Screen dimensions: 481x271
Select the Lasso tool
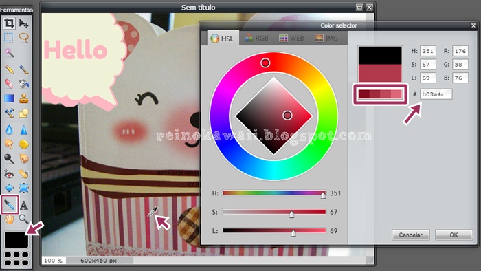[x=23, y=38]
